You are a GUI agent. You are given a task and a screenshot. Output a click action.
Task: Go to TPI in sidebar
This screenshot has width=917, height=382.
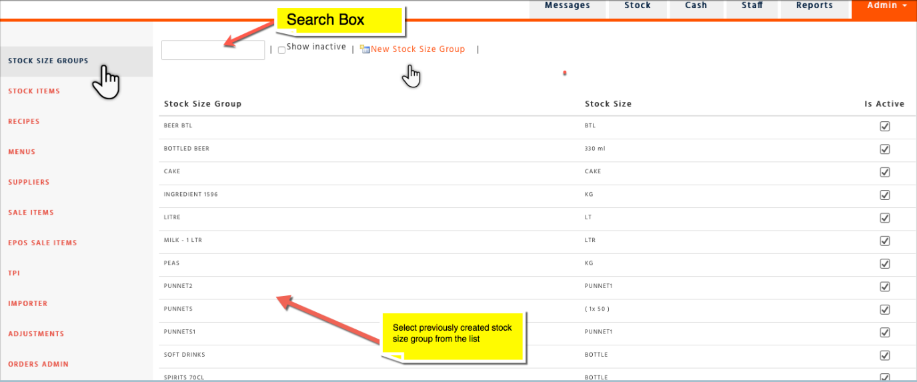pyautogui.click(x=14, y=273)
